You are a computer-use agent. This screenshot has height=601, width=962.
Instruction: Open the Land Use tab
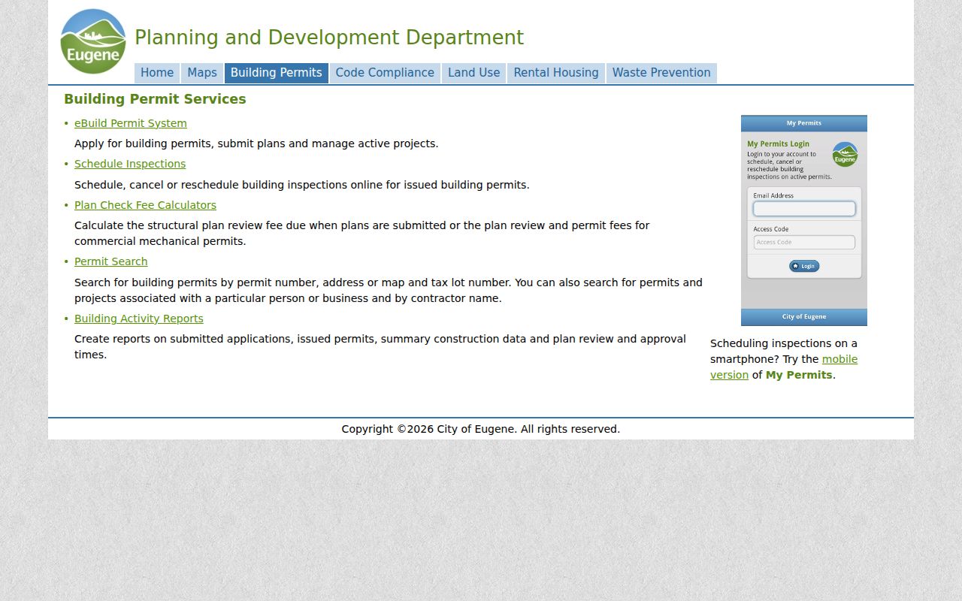[474, 73]
